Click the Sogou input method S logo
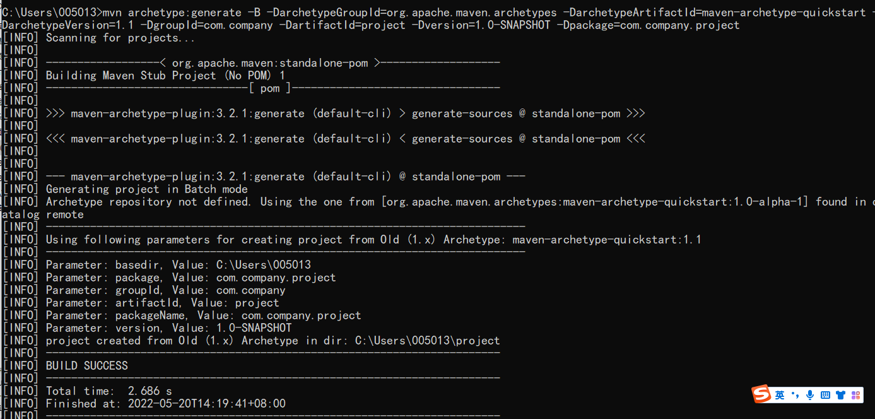This screenshot has width=875, height=419. coord(761,394)
